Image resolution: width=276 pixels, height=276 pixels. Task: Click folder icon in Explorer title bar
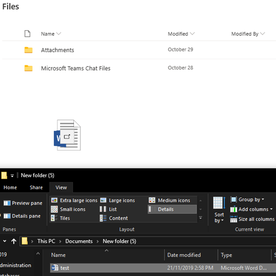4,175
